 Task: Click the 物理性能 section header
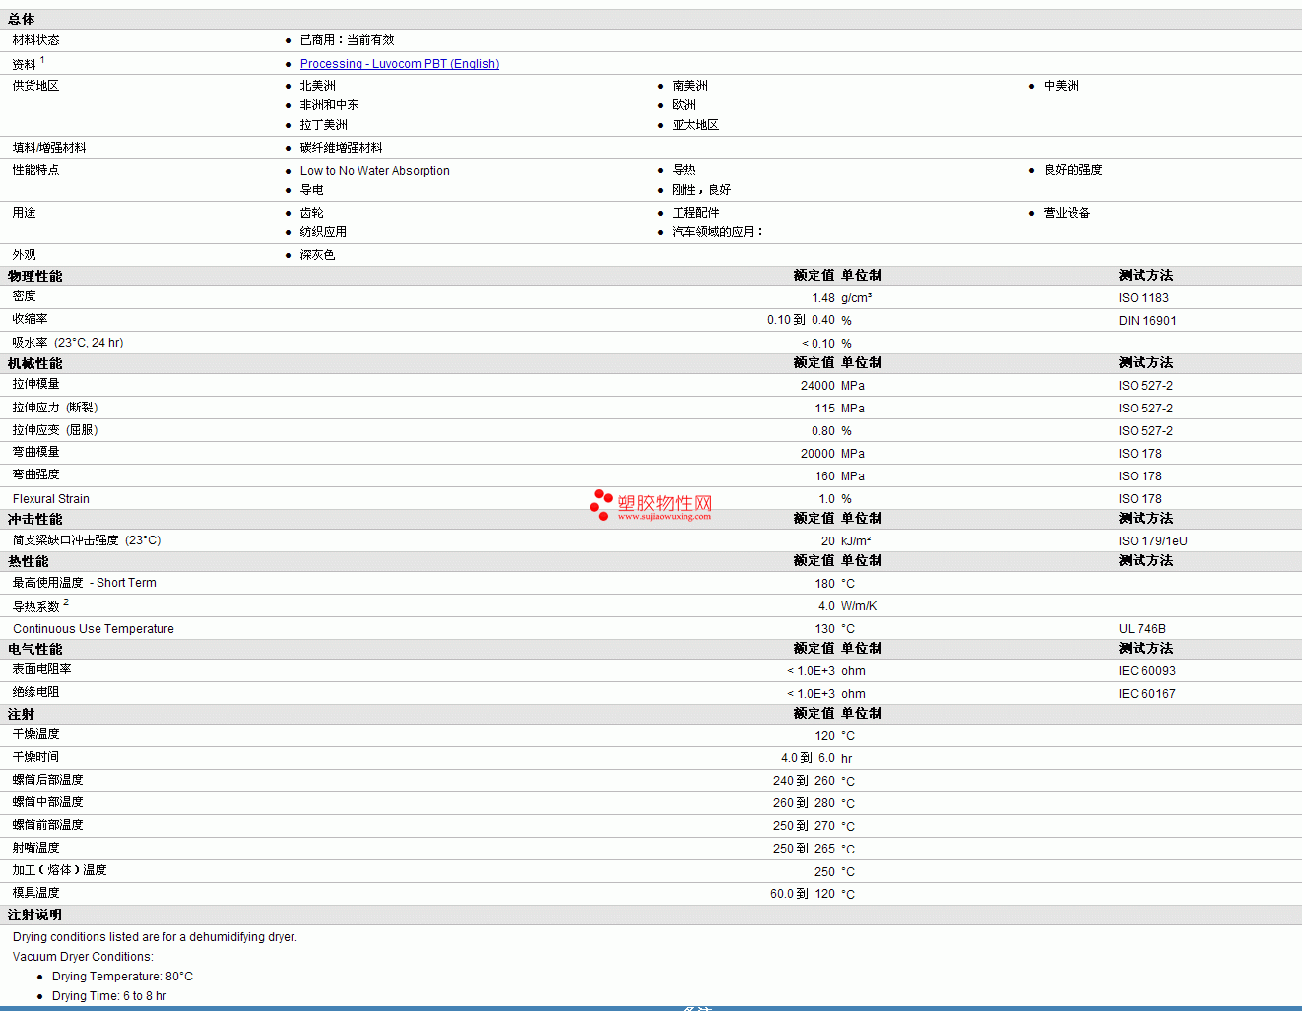[x=34, y=276]
